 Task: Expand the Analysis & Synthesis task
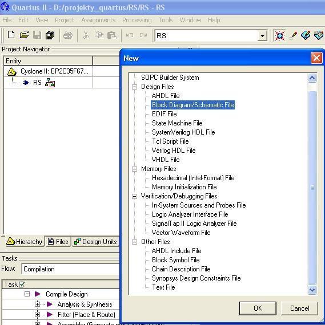37,304
